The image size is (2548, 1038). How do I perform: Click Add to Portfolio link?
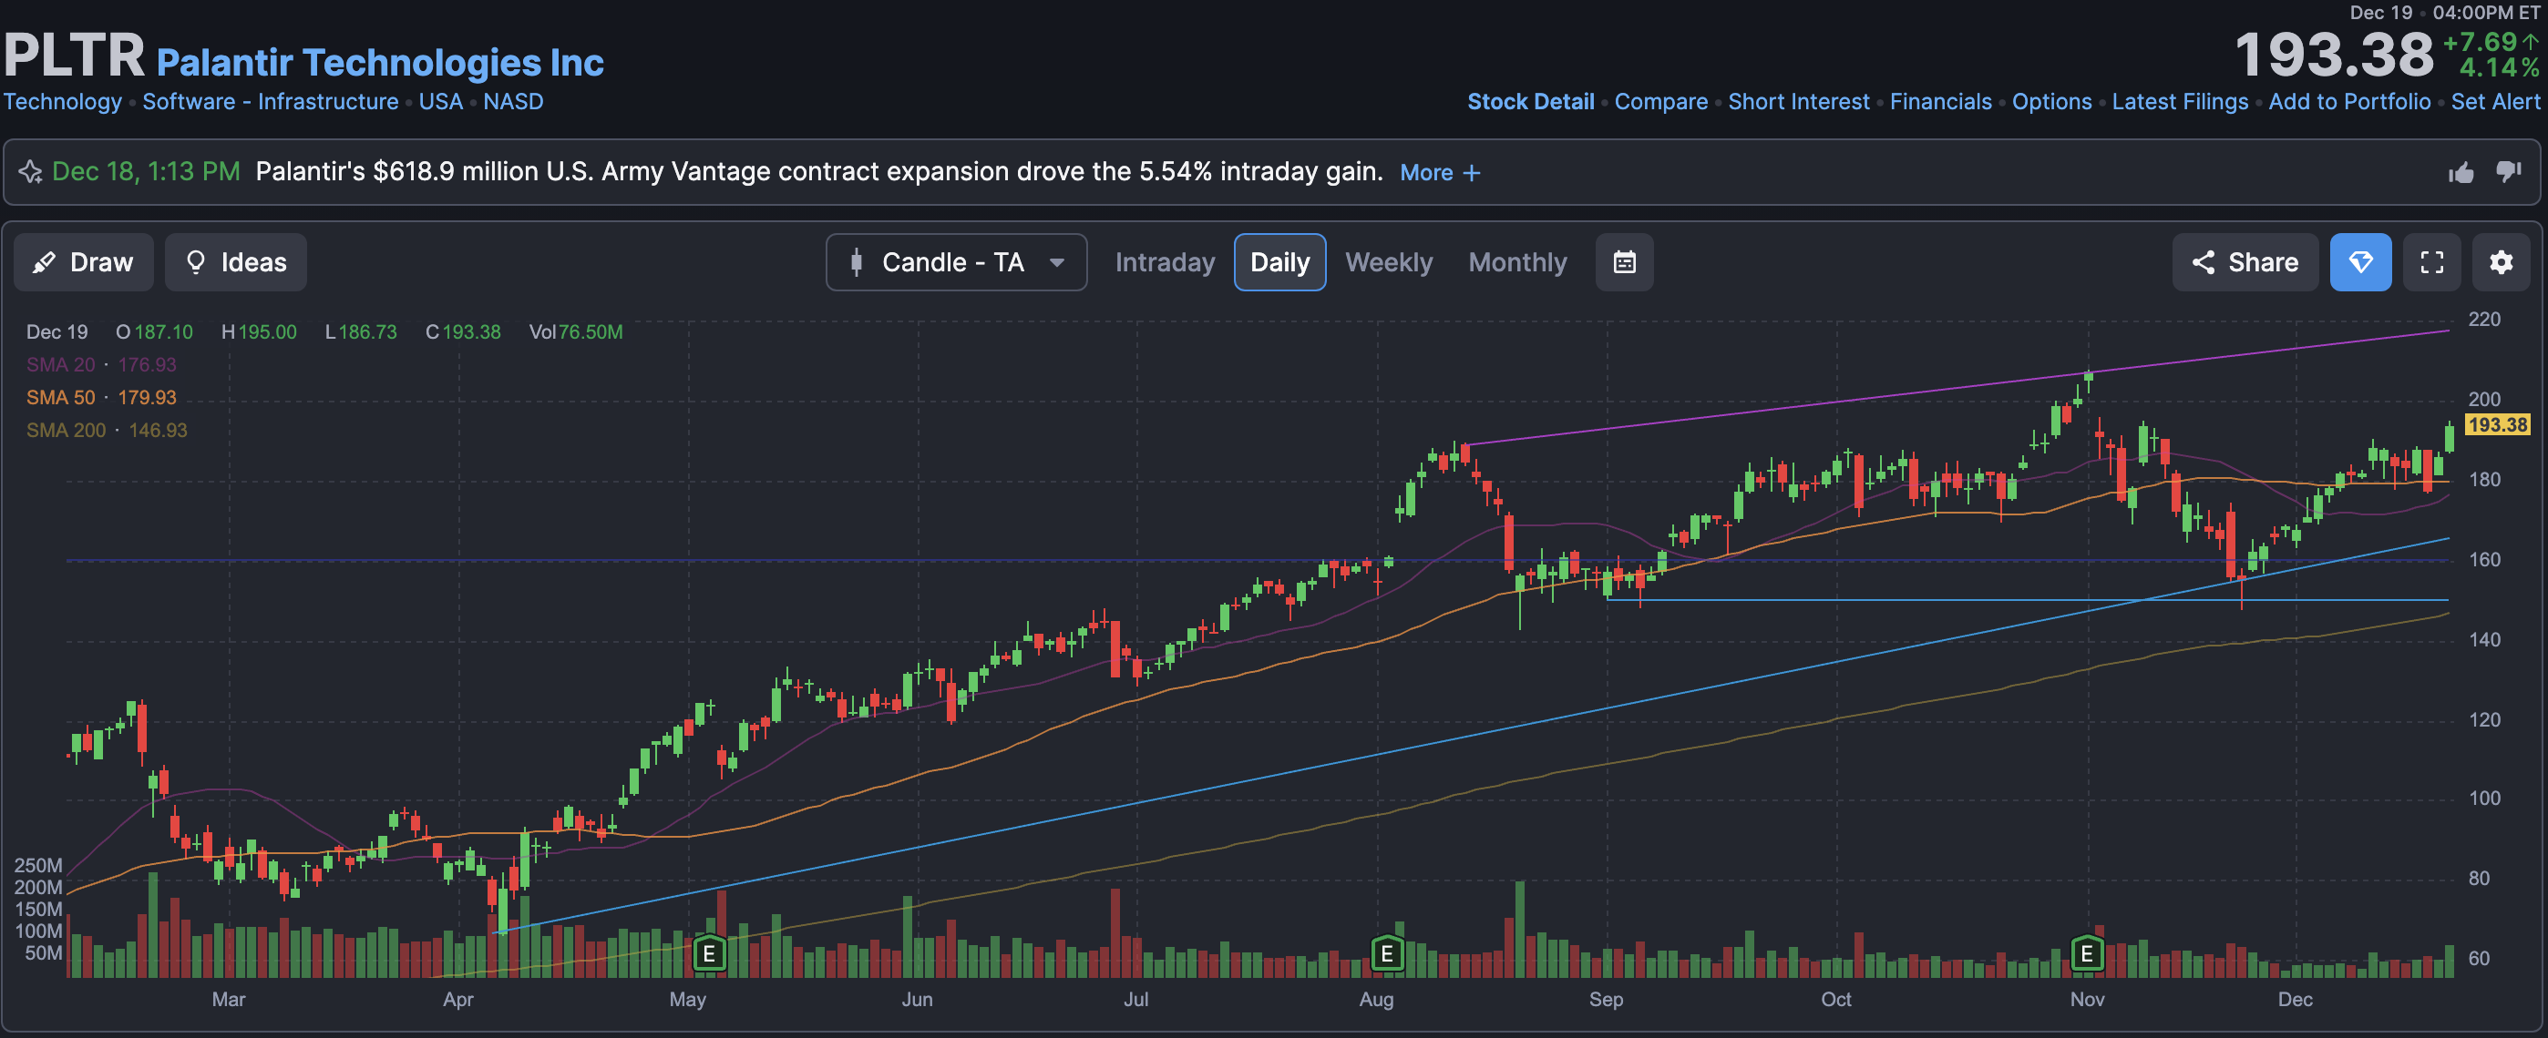[2348, 102]
